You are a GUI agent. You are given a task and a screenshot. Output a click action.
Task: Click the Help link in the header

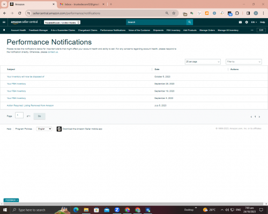click(262, 22)
